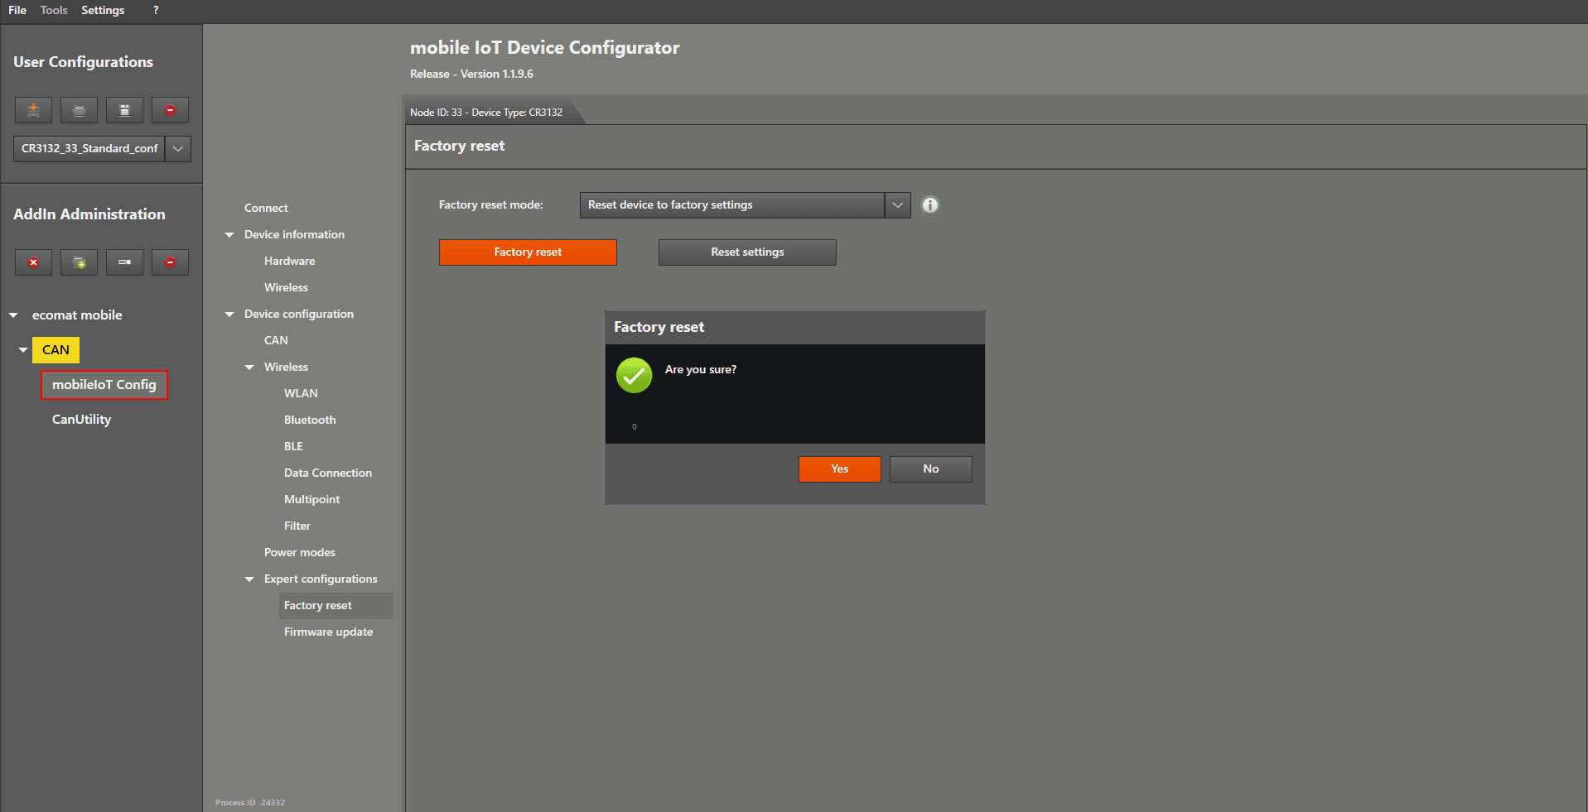Open the Factory reset mode dropdown

click(897, 205)
